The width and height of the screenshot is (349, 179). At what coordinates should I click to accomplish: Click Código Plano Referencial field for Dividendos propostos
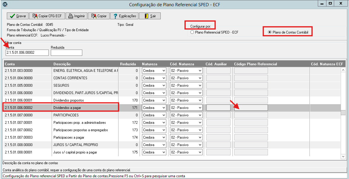click(x=251, y=100)
